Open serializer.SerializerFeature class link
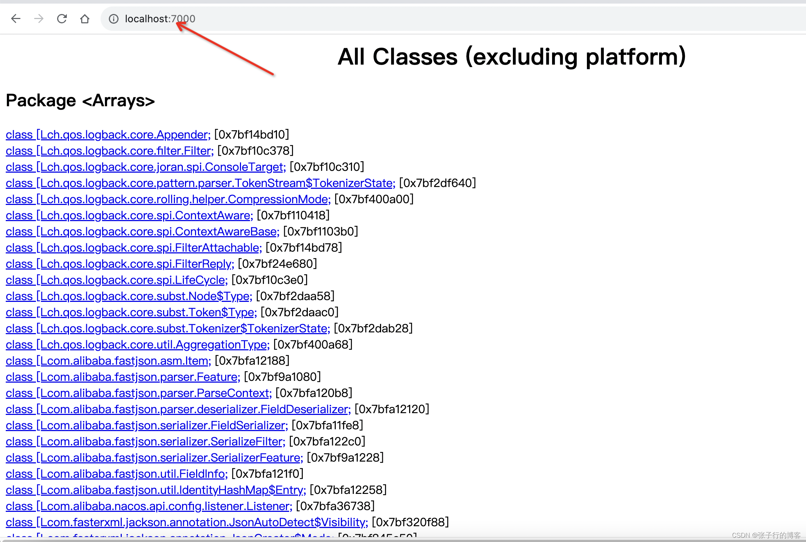 [154, 458]
